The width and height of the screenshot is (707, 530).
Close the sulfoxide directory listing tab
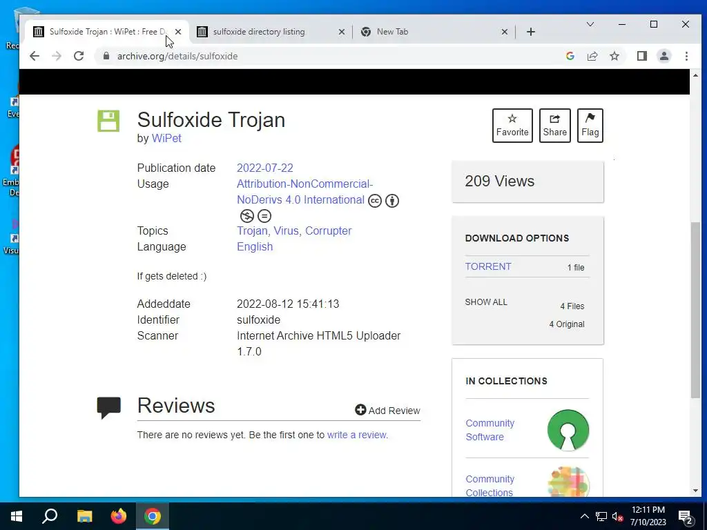(341, 32)
